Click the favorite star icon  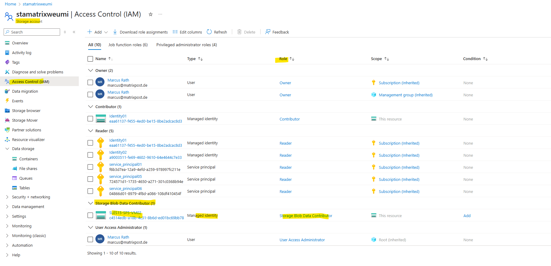point(151,14)
